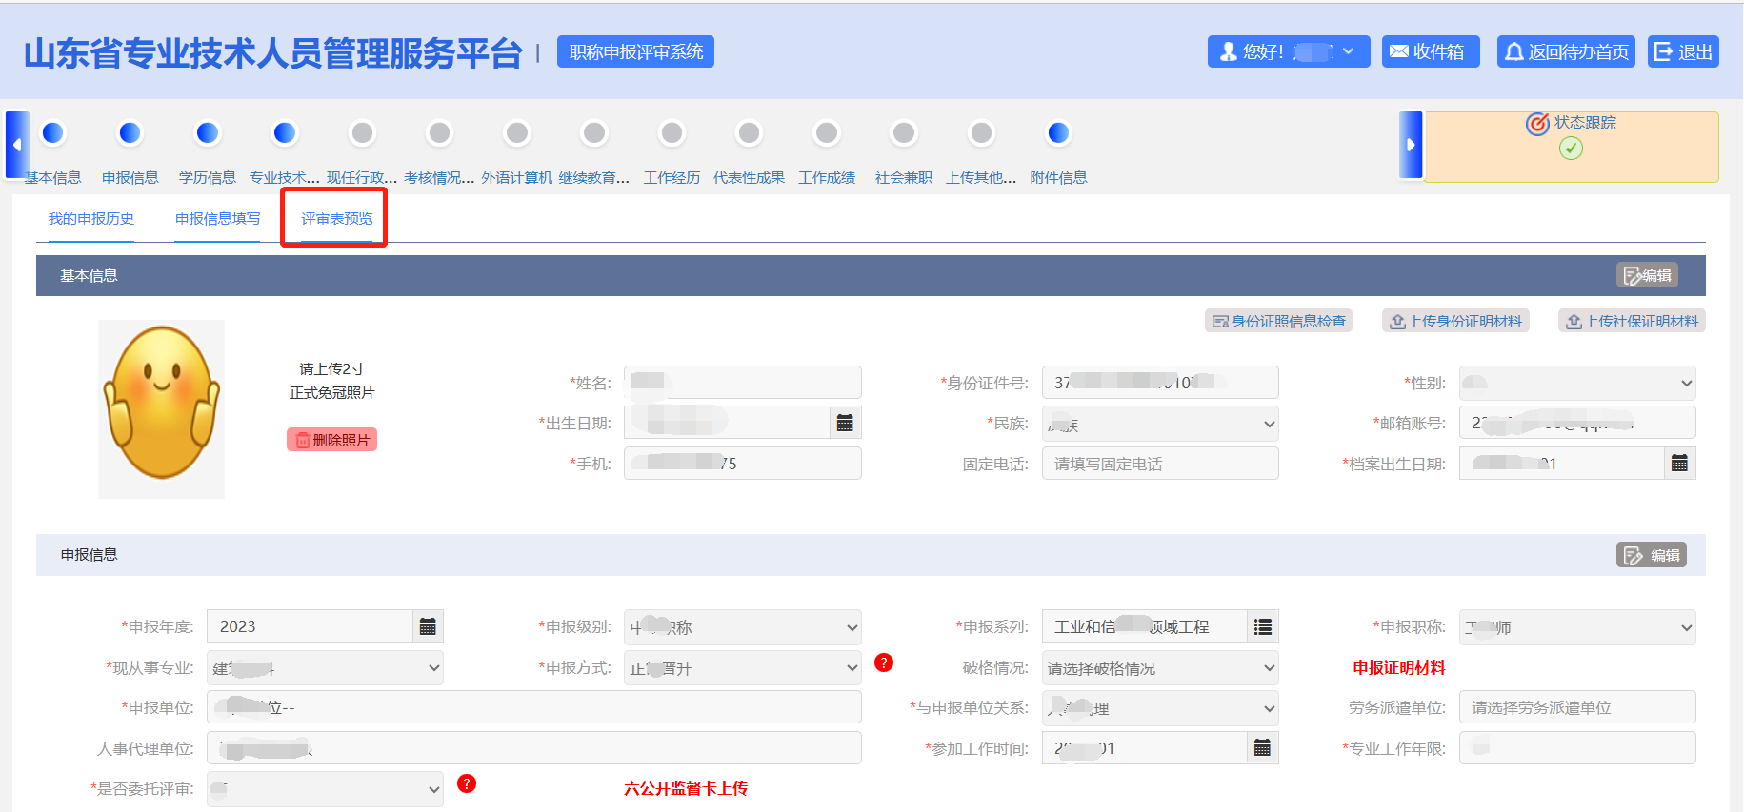Open the 破格情况 dropdown
Viewport: 1744px width, 812px height.
click(1159, 668)
